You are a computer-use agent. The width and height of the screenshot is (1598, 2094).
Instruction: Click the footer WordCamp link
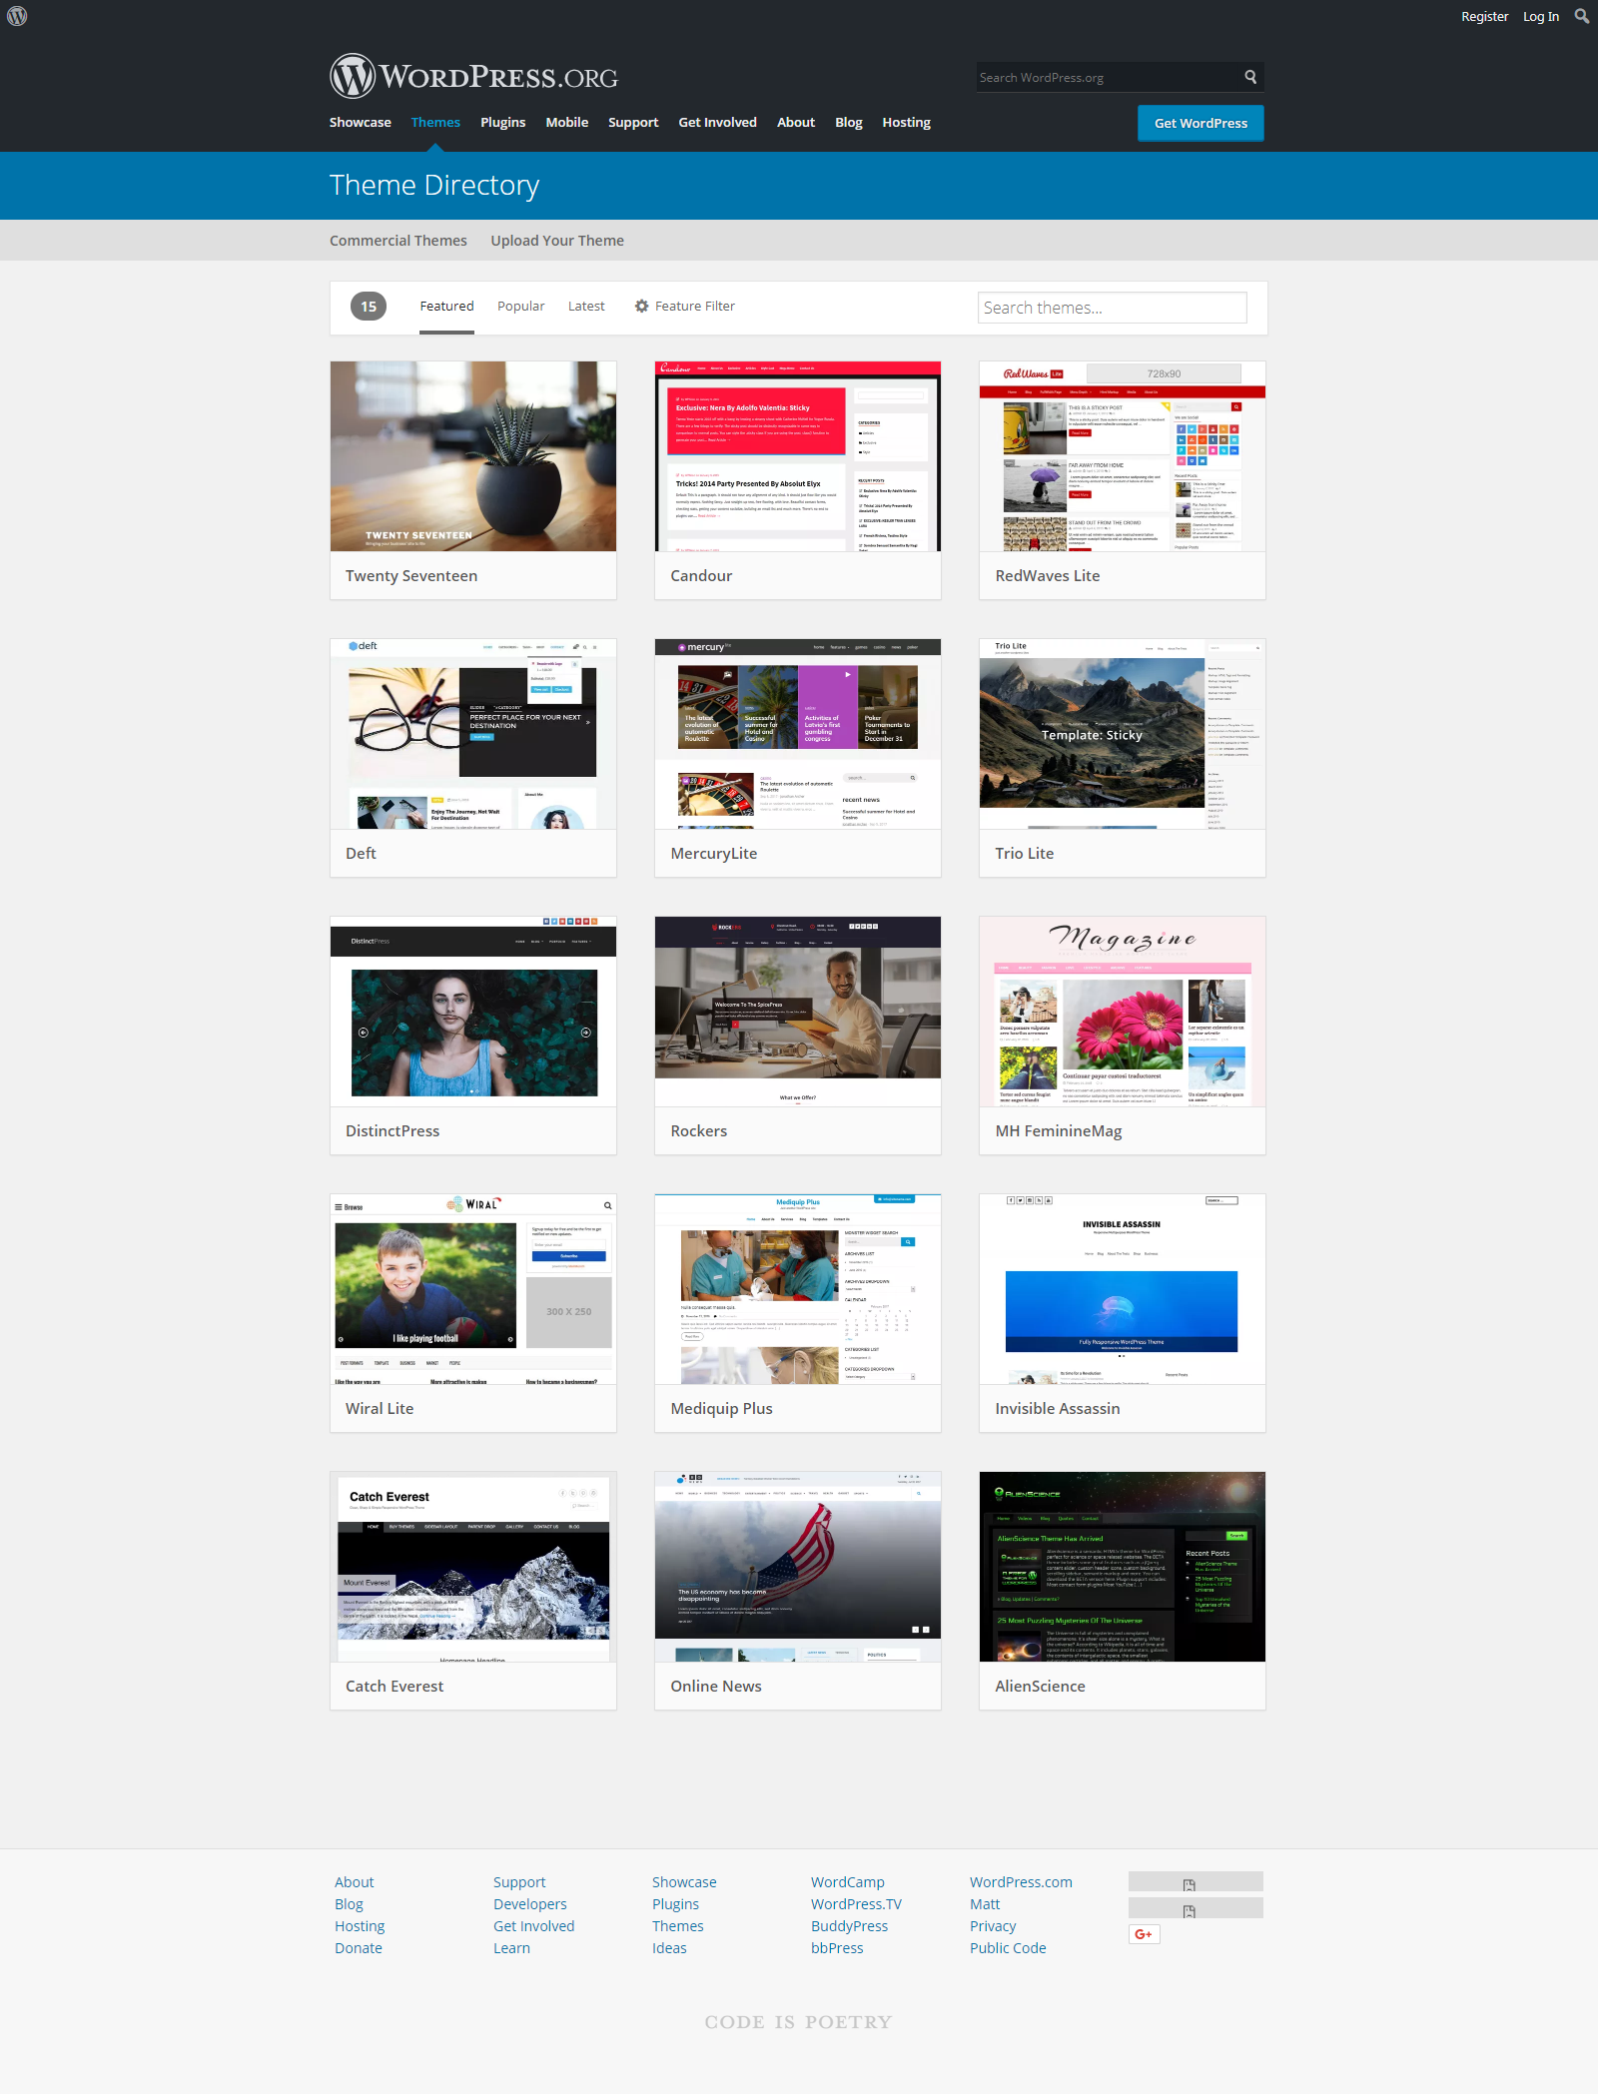(x=848, y=1882)
